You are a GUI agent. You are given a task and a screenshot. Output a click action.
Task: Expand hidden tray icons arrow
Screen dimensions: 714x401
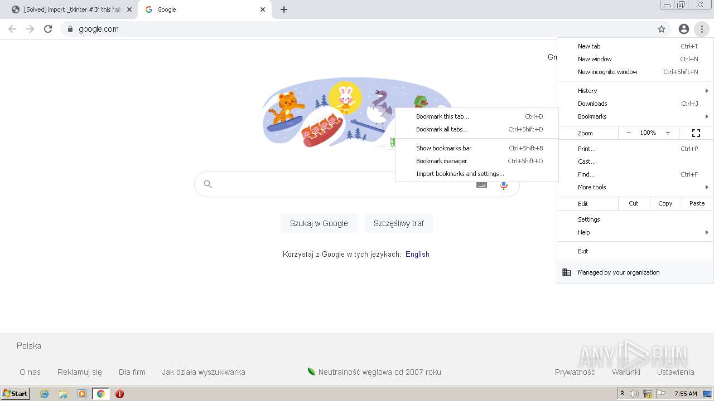(622, 394)
